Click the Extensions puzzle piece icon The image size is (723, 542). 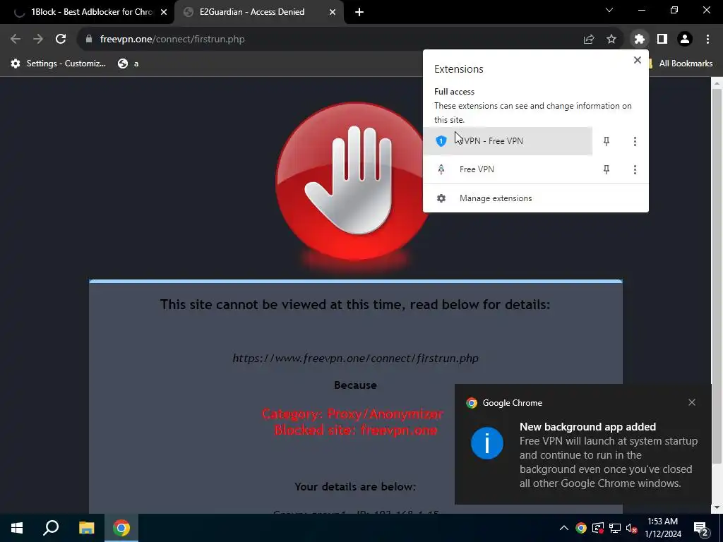click(x=639, y=40)
